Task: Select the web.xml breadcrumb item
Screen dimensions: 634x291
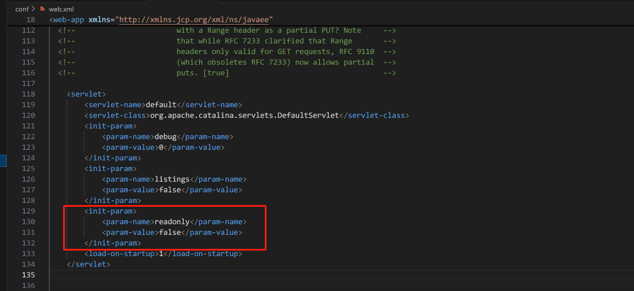Action: click(x=58, y=9)
